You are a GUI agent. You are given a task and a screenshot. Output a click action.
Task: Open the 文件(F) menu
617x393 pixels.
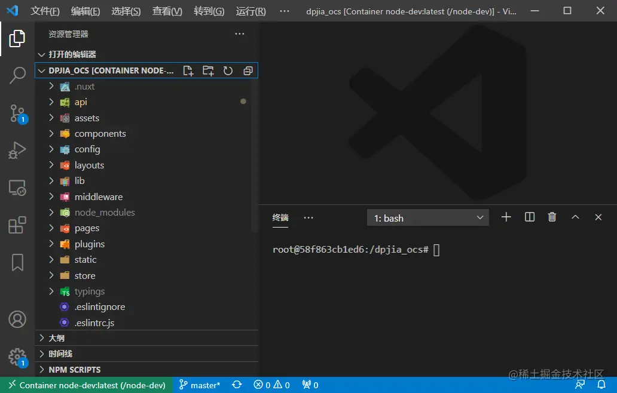click(45, 11)
